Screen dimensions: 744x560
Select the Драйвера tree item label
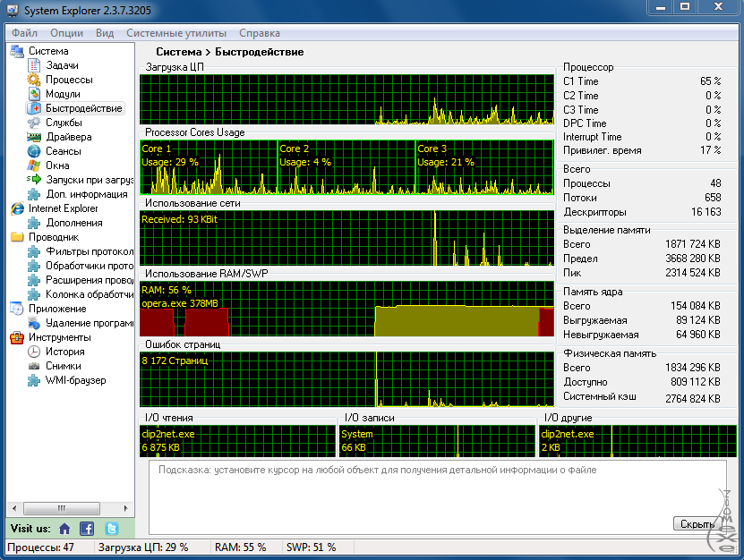[x=69, y=137]
